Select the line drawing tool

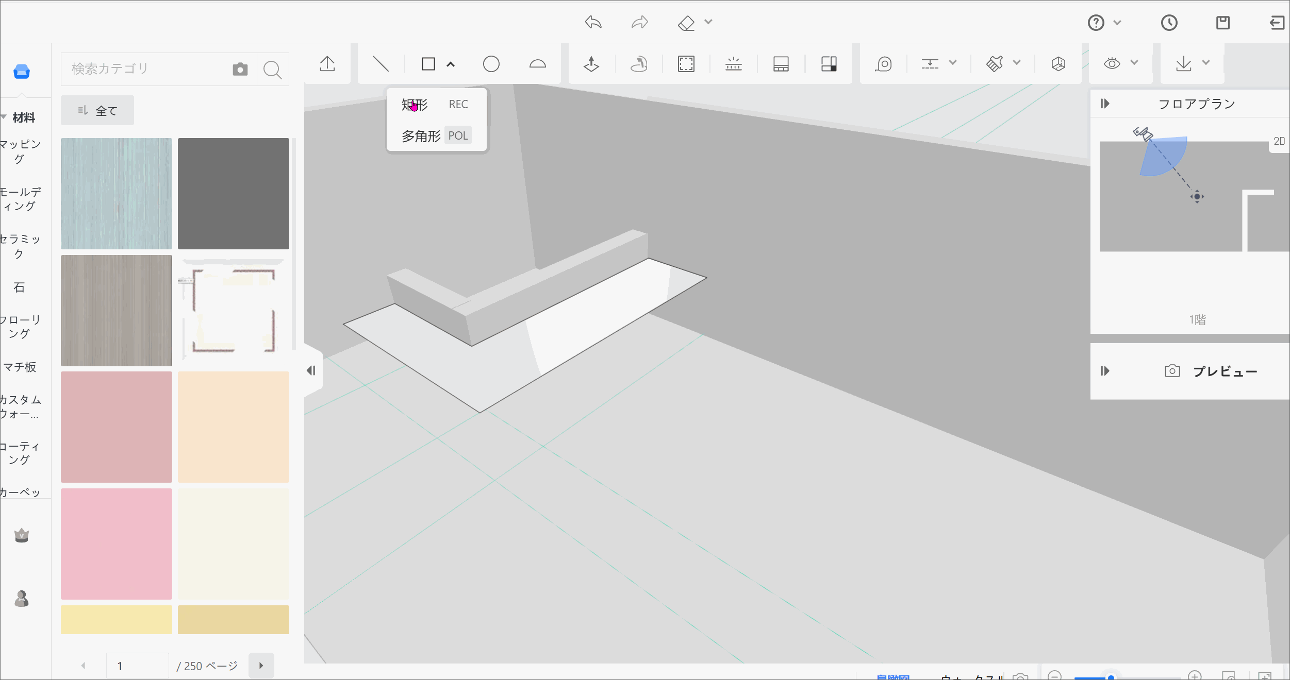tap(381, 64)
